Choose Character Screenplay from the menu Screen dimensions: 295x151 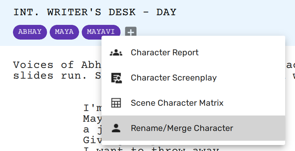pyautogui.click(x=174, y=78)
